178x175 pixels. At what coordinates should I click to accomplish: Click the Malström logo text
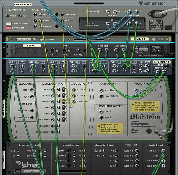145,117
